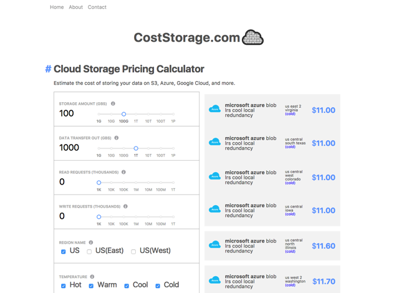The width and height of the screenshot is (399, 293).
Task: Open the Home navigation link
Action: pyautogui.click(x=57, y=7)
